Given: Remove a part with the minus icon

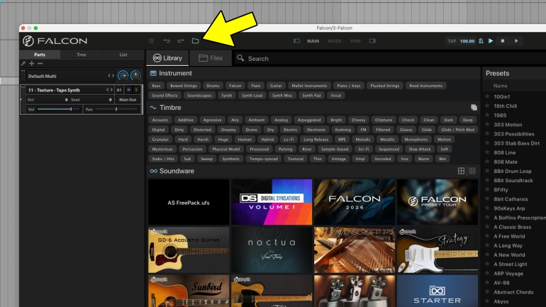Looking at the screenshot, I should pos(40,63).
